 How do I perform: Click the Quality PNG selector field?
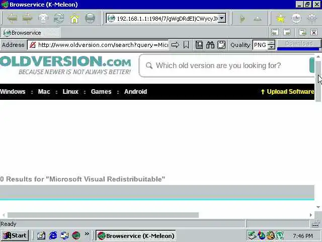(x=260, y=45)
